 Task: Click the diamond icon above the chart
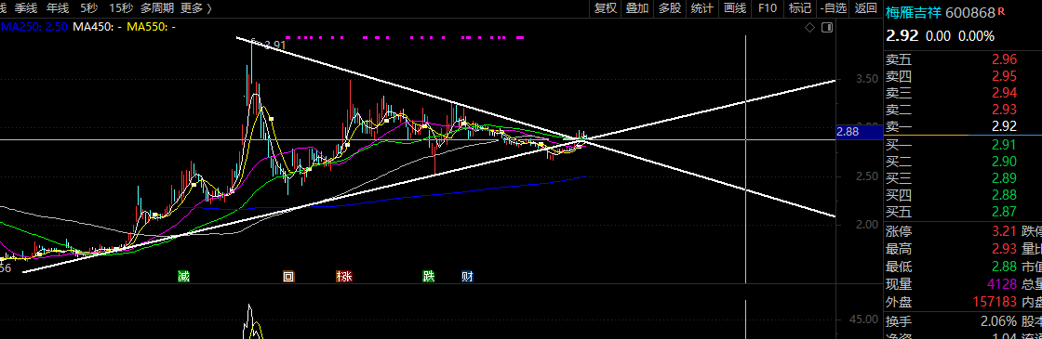809,27
